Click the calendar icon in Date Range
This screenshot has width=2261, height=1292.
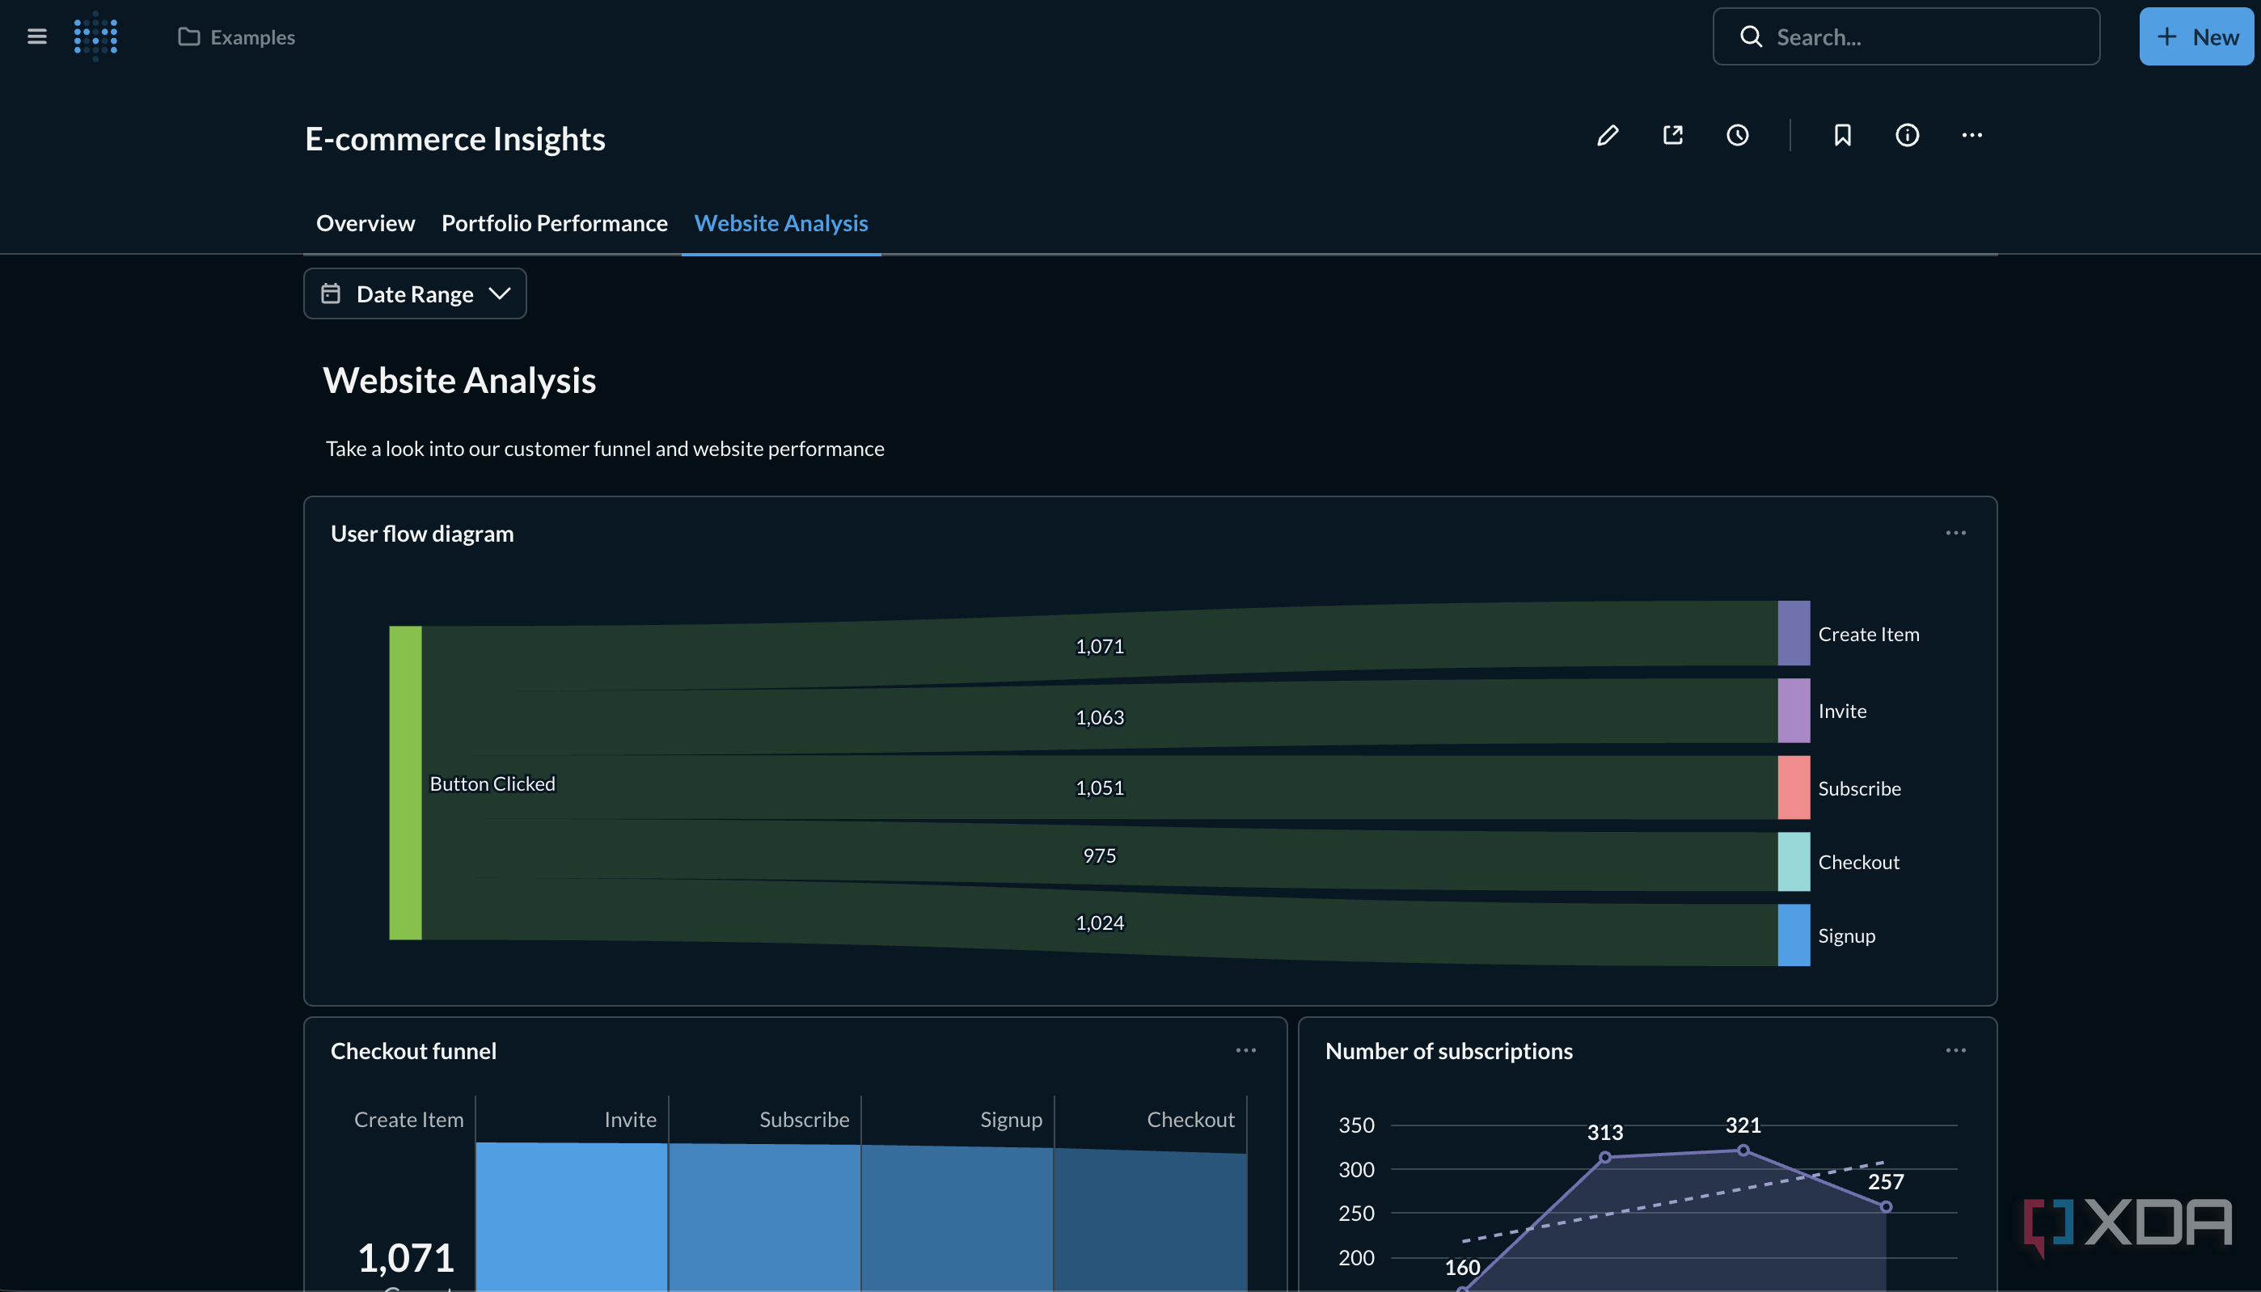[330, 293]
